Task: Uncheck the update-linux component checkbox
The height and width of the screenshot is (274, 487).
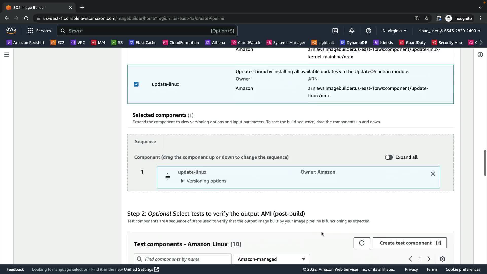Action: (136, 84)
